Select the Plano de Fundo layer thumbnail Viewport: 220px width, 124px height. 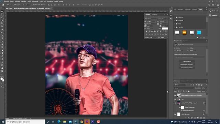(179, 114)
